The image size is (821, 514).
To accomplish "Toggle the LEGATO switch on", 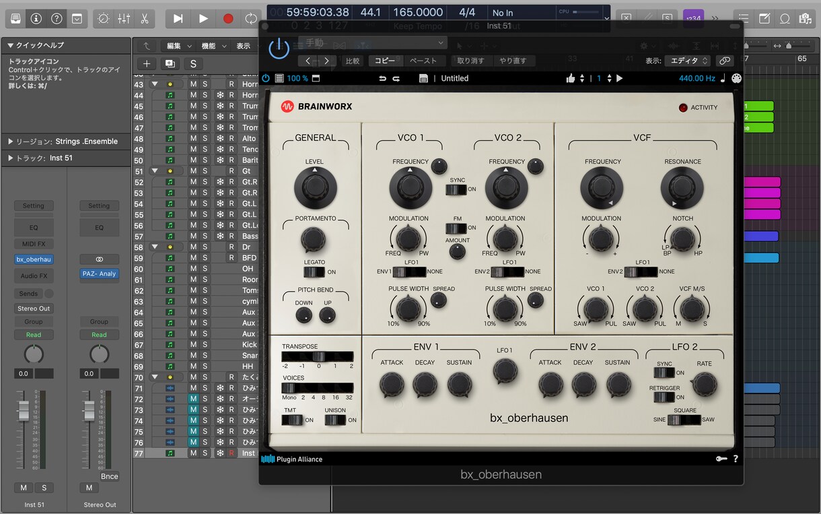I will 314,272.
